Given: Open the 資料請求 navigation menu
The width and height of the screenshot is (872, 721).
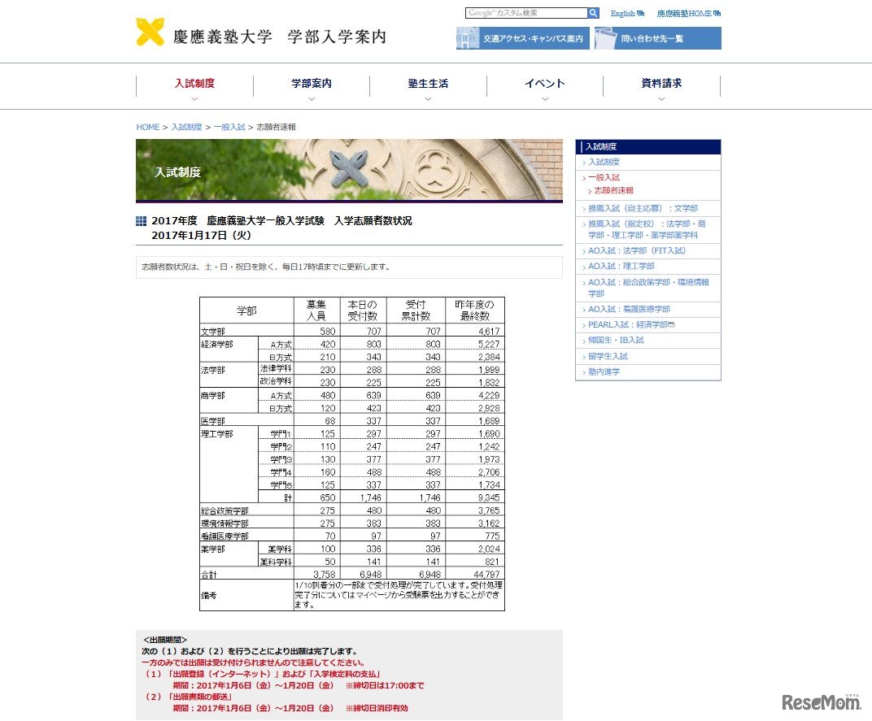Looking at the screenshot, I should coord(661,84).
